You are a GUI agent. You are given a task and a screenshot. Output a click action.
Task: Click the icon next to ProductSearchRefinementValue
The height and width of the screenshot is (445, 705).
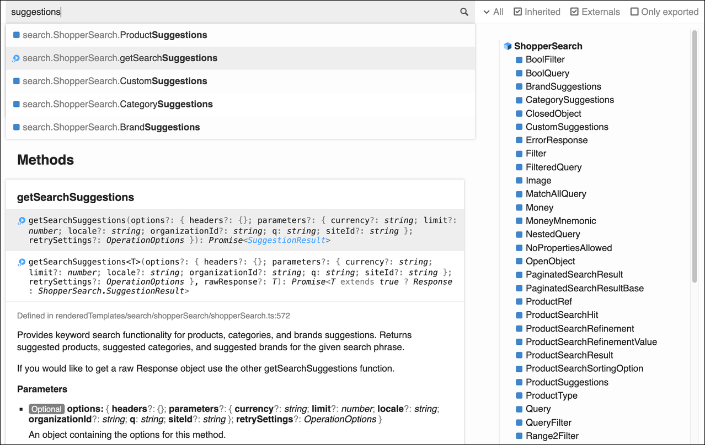[x=519, y=342]
